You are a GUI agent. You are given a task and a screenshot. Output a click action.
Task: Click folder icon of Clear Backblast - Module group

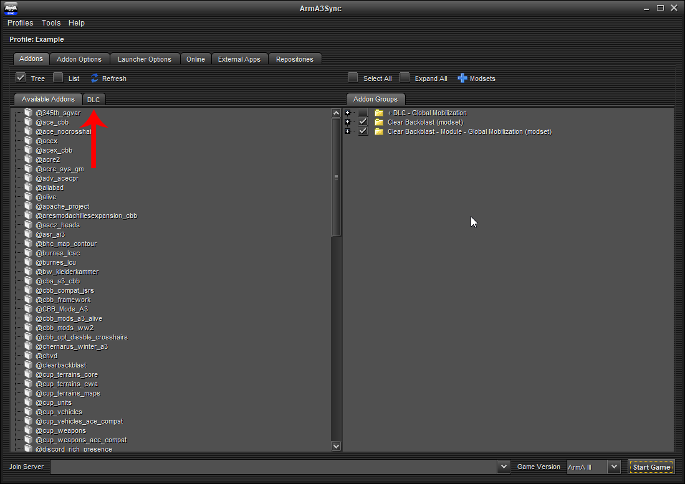379,131
